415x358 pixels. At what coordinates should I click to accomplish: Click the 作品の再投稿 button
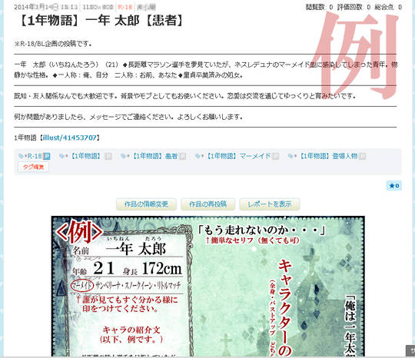pyautogui.click(x=207, y=204)
